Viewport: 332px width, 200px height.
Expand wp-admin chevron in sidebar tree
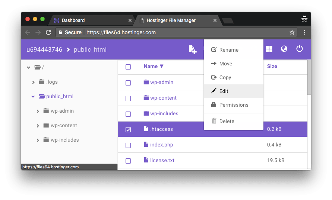pyautogui.click(x=38, y=111)
